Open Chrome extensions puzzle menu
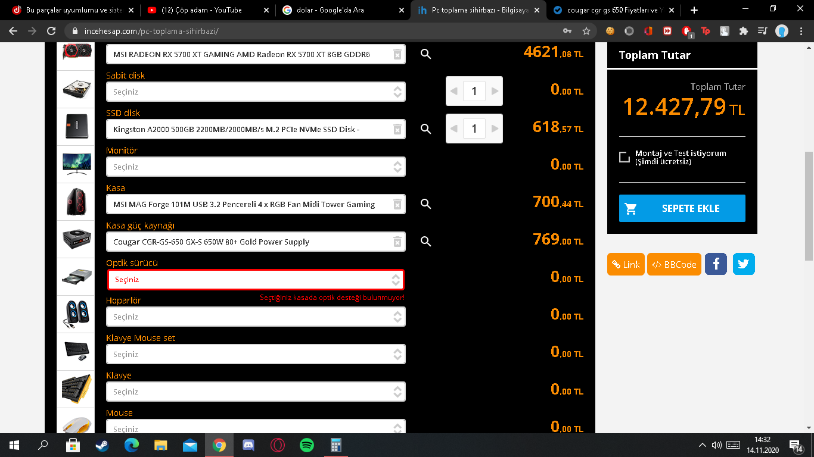 pos(743,31)
